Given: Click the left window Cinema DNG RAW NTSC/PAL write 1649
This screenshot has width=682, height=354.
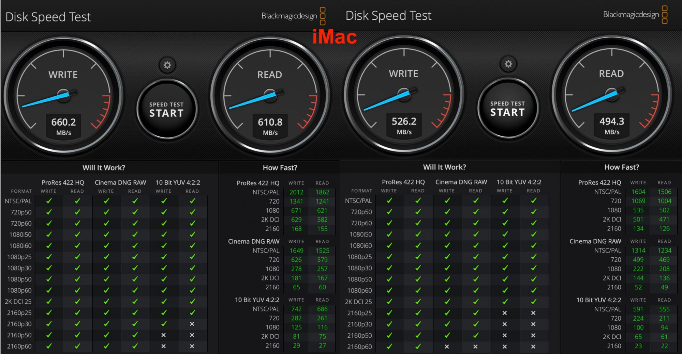Looking at the screenshot, I should click(296, 251).
